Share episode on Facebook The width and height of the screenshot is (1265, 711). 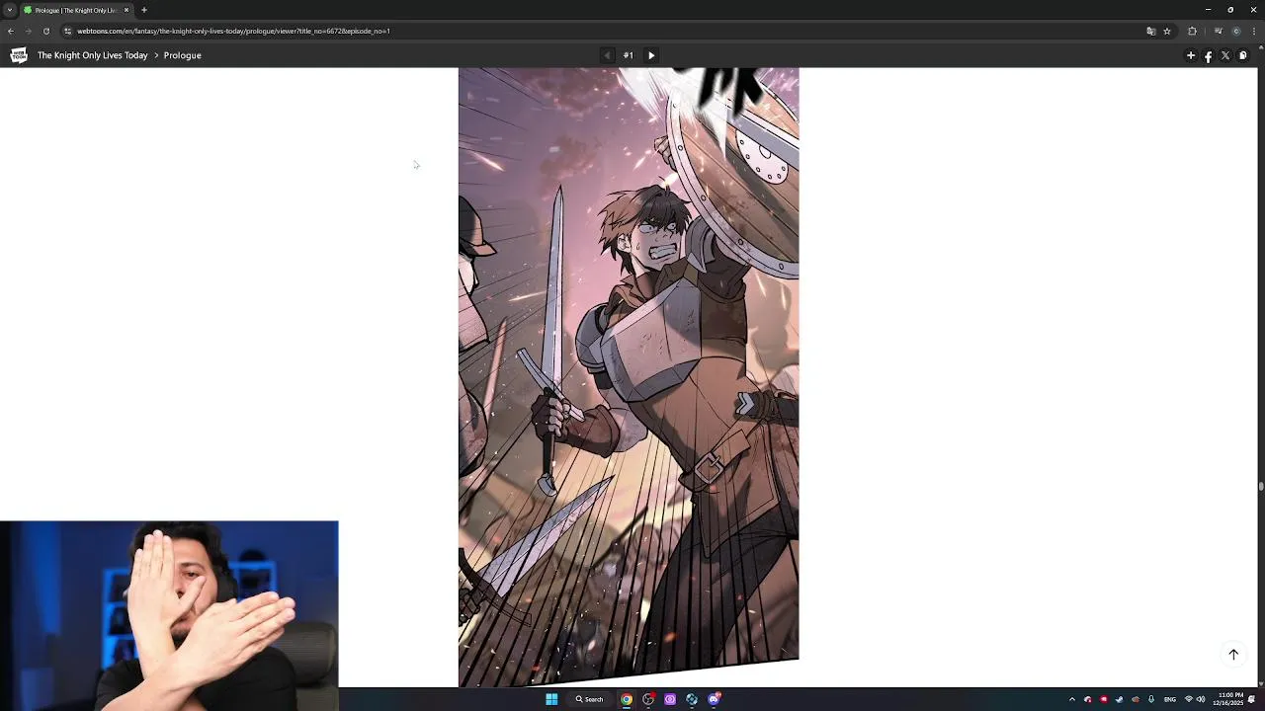click(x=1208, y=56)
